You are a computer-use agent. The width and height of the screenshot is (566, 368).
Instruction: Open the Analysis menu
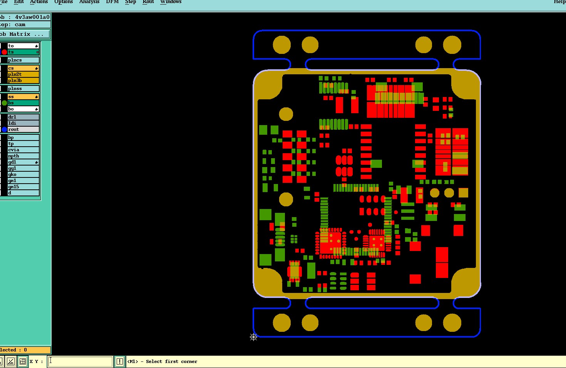(89, 2)
